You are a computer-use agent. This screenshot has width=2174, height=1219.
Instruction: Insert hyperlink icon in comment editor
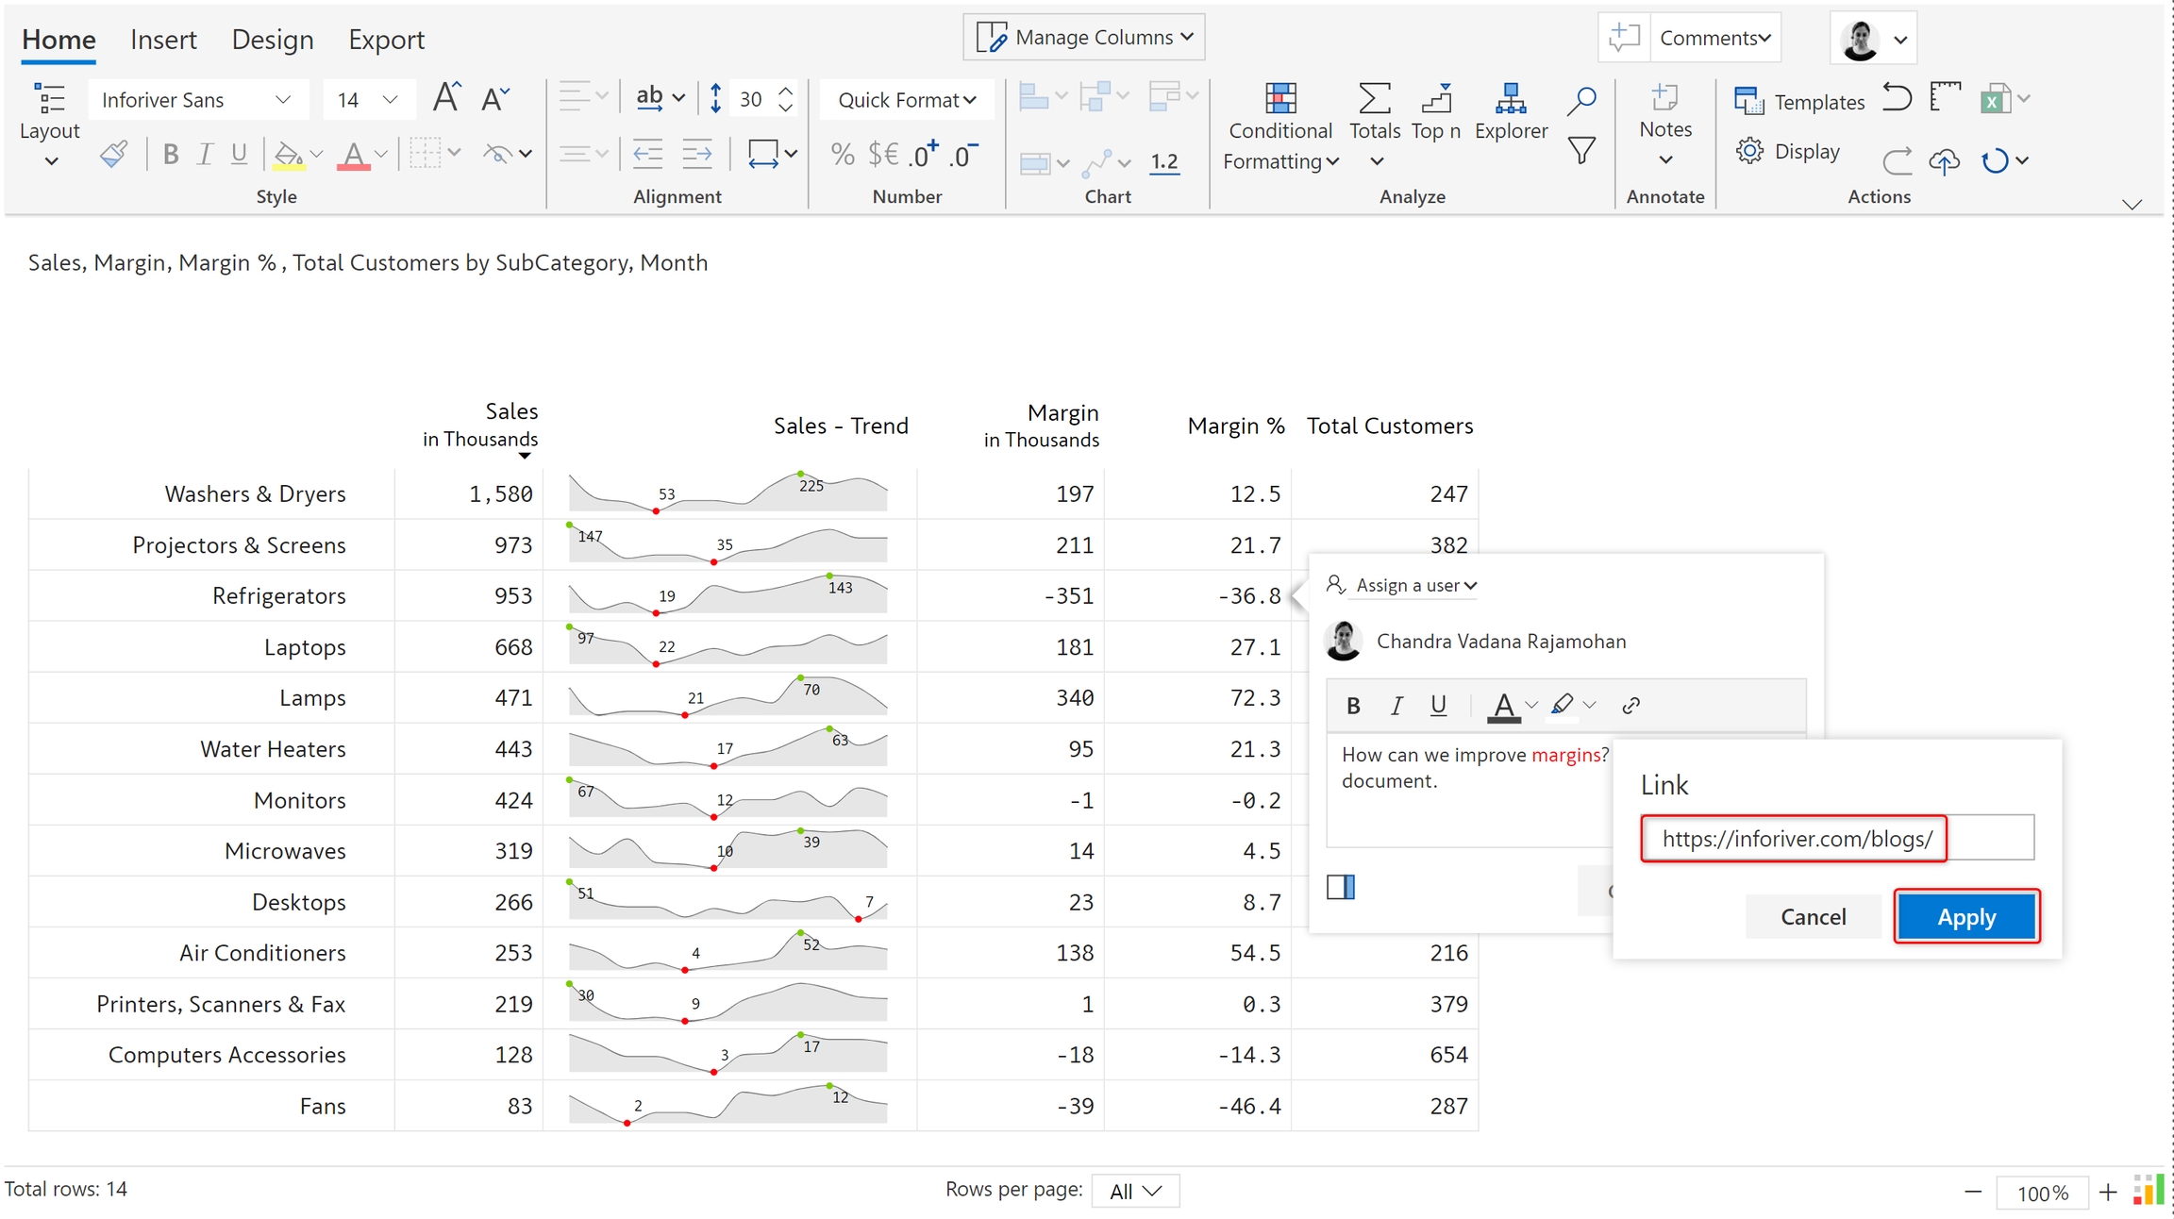point(1630,705)
